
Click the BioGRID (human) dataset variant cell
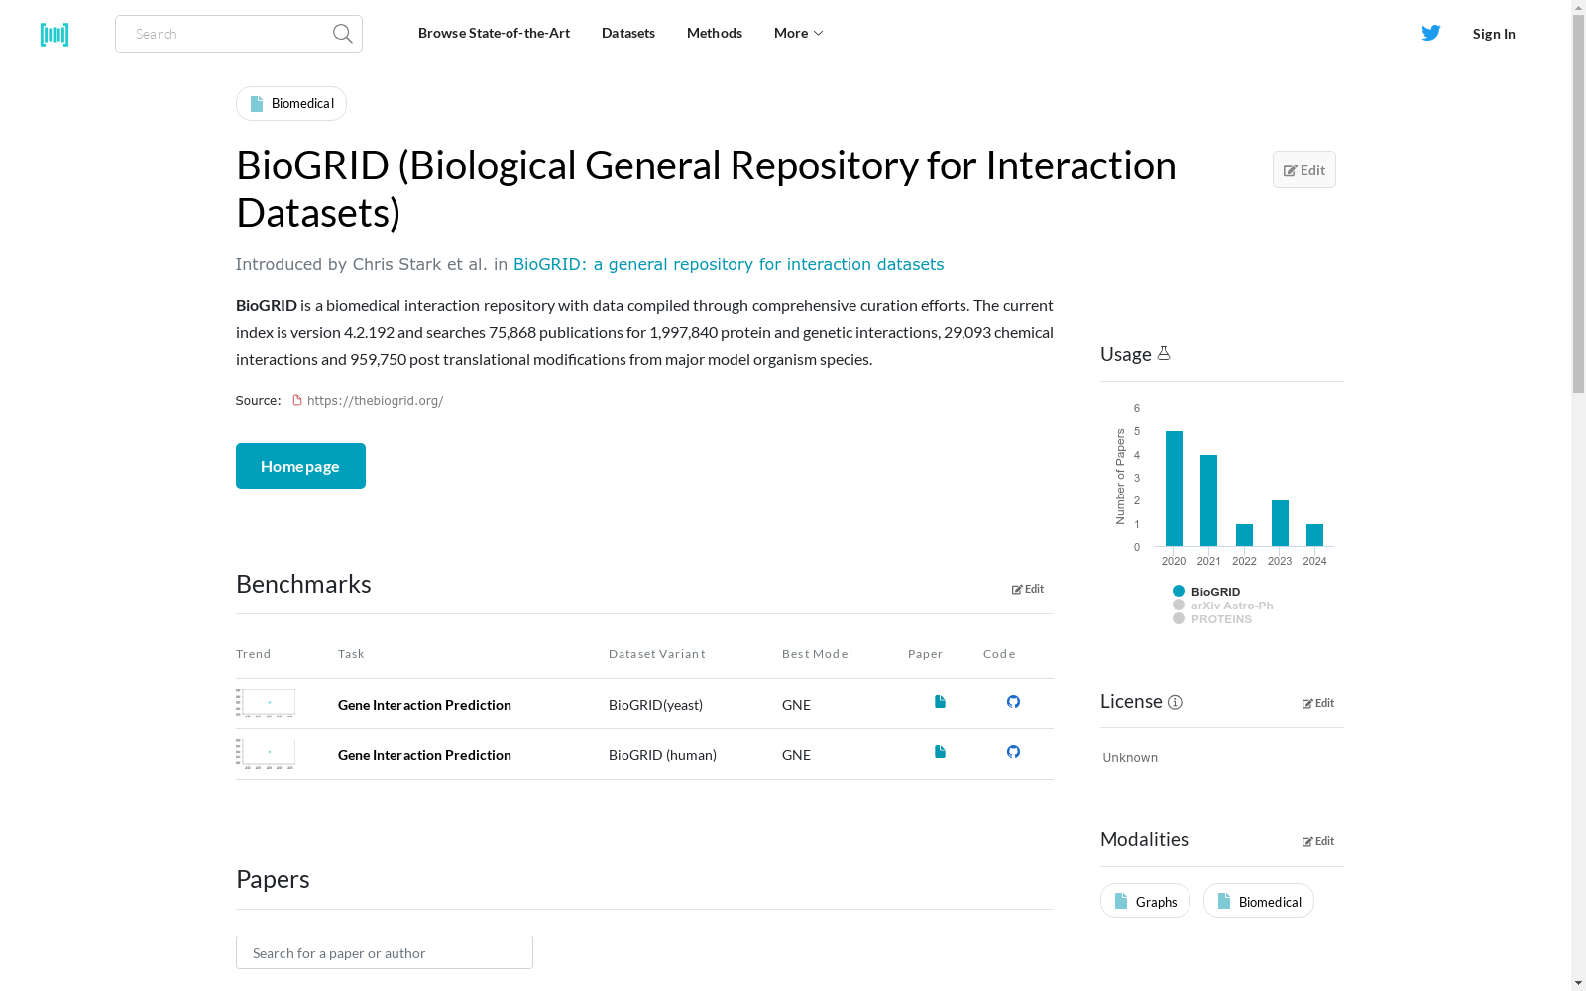click(662, 755)
